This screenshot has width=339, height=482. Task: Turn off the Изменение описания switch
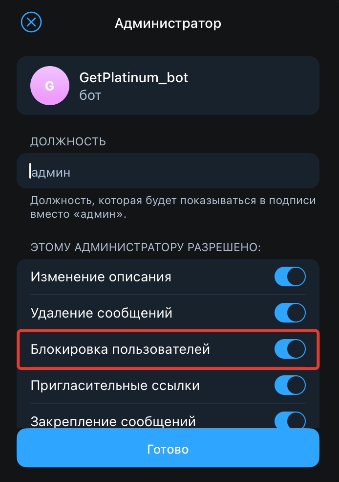(x=290, y=276)
